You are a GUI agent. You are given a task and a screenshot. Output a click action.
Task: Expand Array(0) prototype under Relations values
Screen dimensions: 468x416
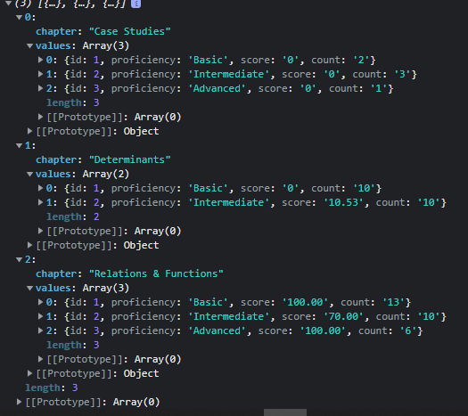pos(40,359)
